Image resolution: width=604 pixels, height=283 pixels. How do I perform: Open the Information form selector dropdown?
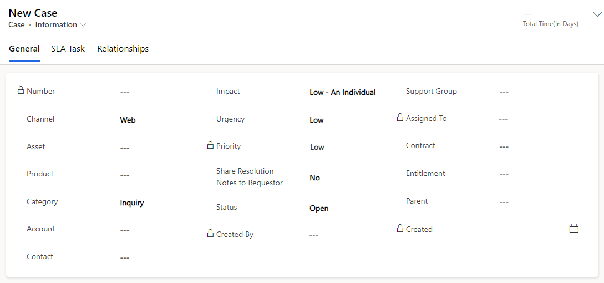(x=60, y=24)
